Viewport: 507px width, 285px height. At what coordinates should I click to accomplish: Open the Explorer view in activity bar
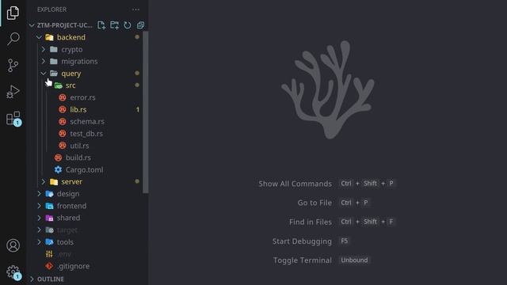click(x=13, y=13)
